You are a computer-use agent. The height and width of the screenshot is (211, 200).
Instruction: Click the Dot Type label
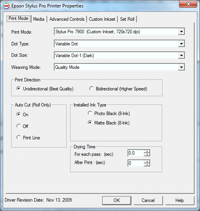pos(20,44)
